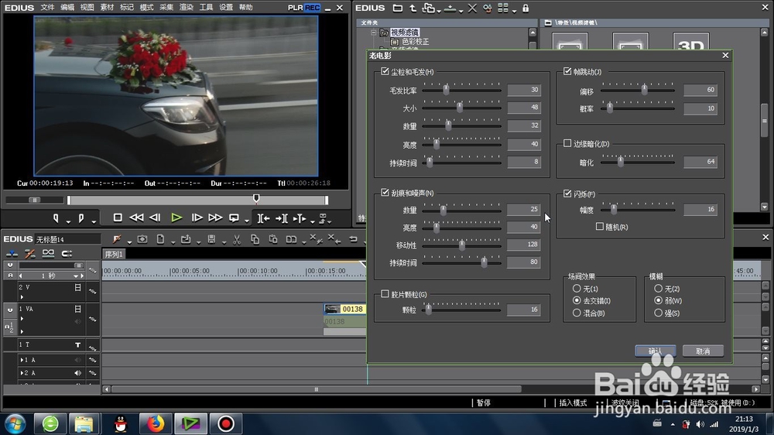Click the Set Out point icon
This screenshot has height=435, width=774.
coord(81,217)
